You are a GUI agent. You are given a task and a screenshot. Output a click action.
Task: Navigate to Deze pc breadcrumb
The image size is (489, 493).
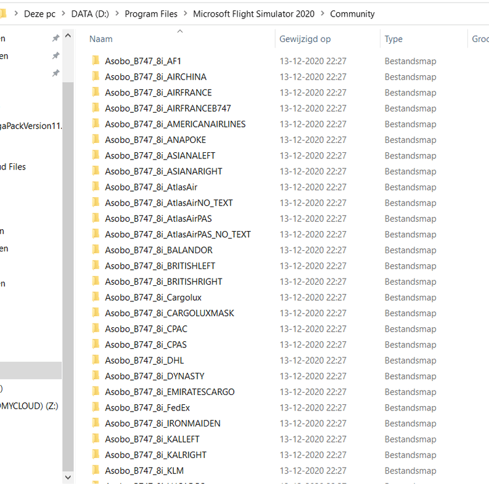tap(39, 14)
